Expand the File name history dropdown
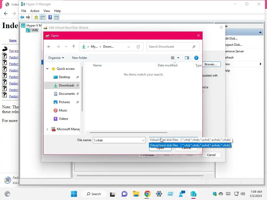 coord(143,140)
